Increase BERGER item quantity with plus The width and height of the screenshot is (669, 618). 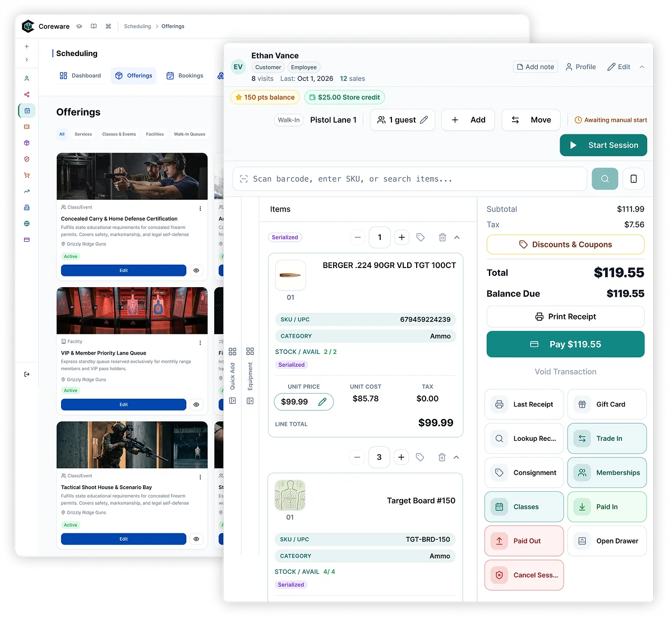[x=402, y=237]
